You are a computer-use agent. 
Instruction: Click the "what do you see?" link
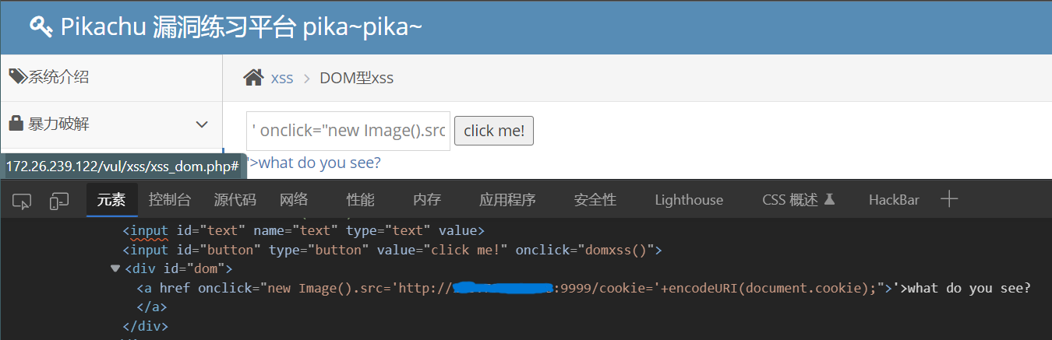(x=314, y=163)
